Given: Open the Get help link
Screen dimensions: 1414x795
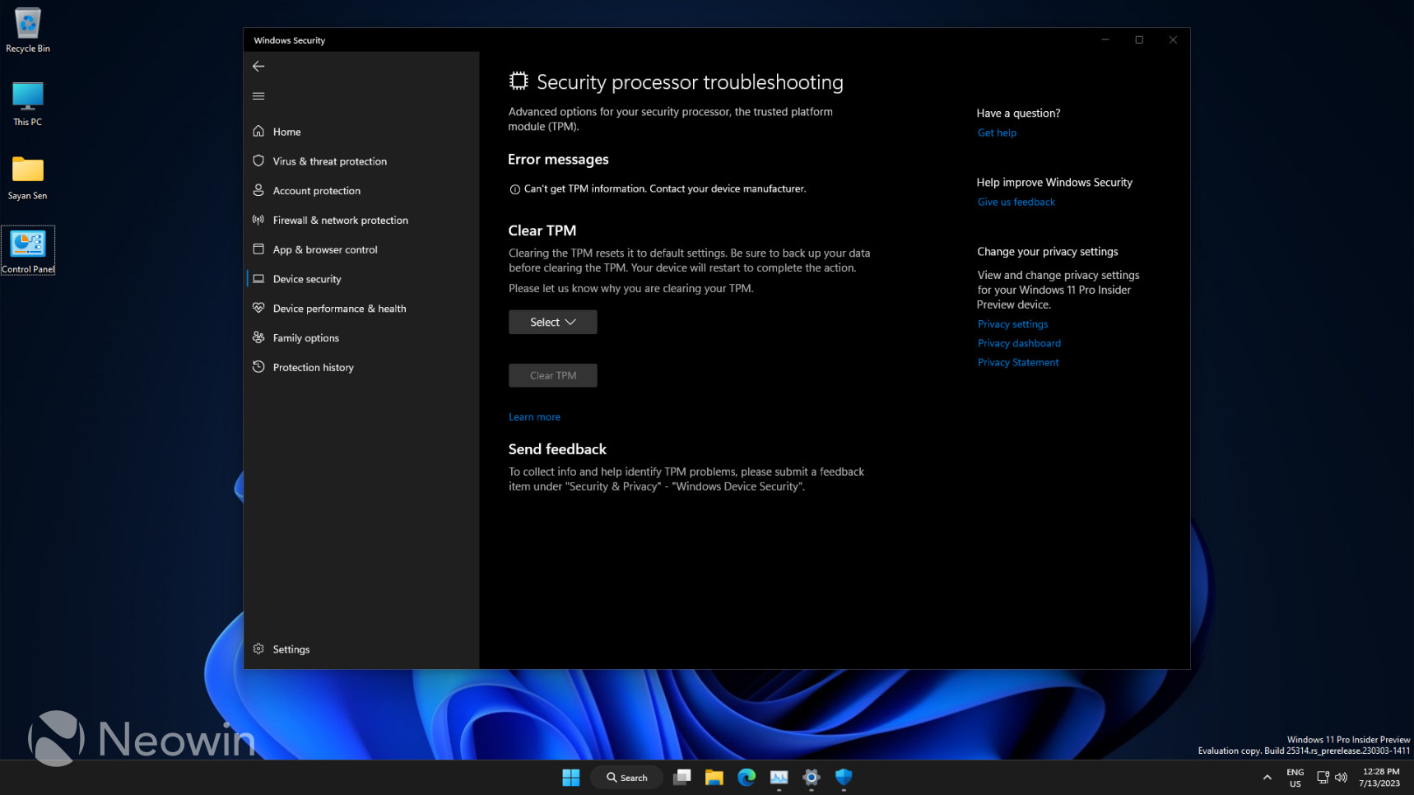Looking at the screenshot, I should 997,132.
